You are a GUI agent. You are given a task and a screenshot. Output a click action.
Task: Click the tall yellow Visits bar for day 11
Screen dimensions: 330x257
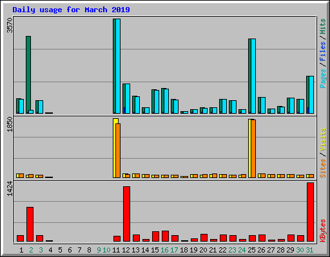tap(115, 148)
